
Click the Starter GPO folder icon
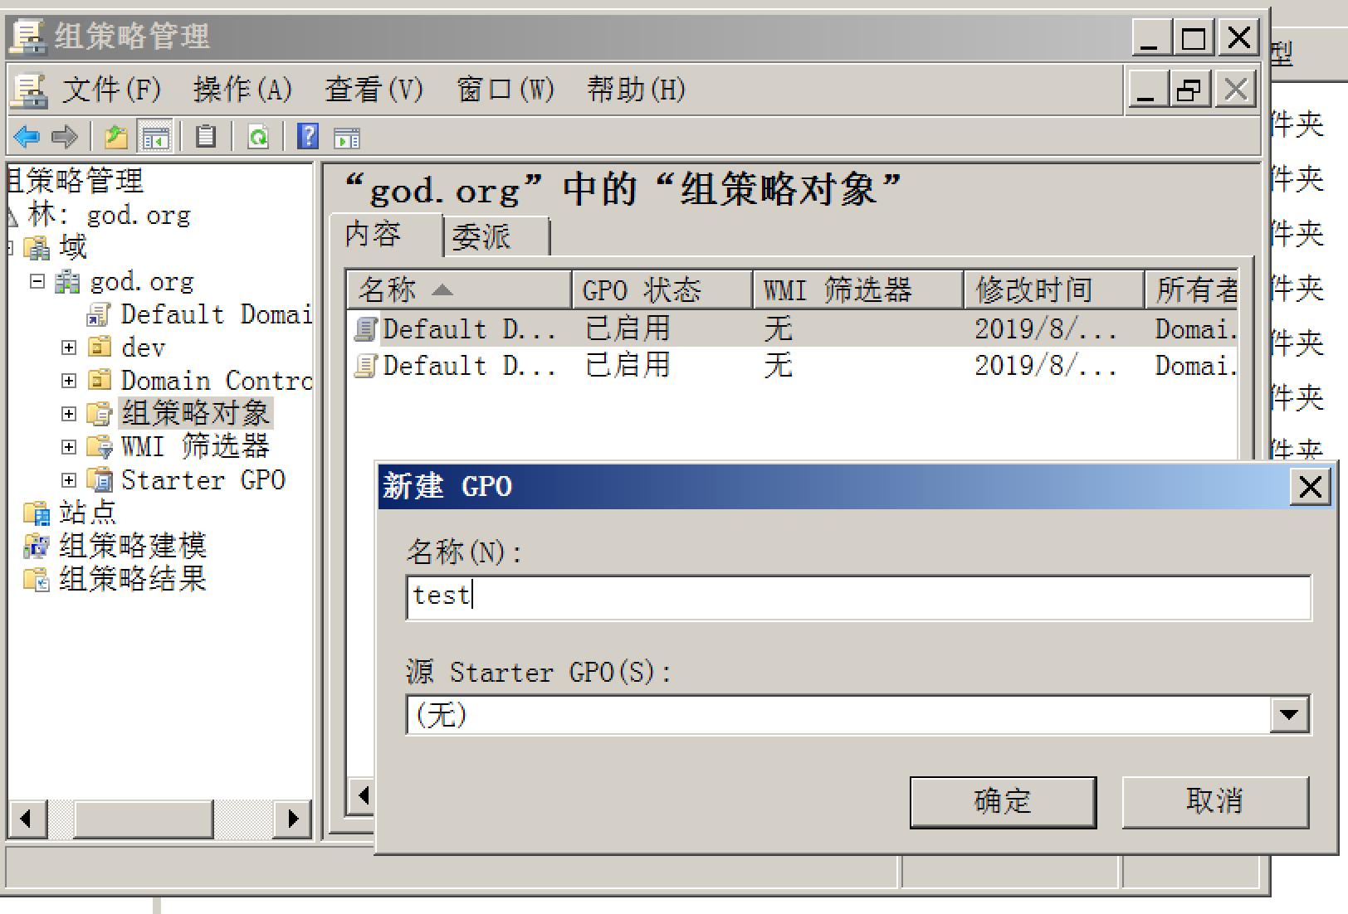(100, 479)
